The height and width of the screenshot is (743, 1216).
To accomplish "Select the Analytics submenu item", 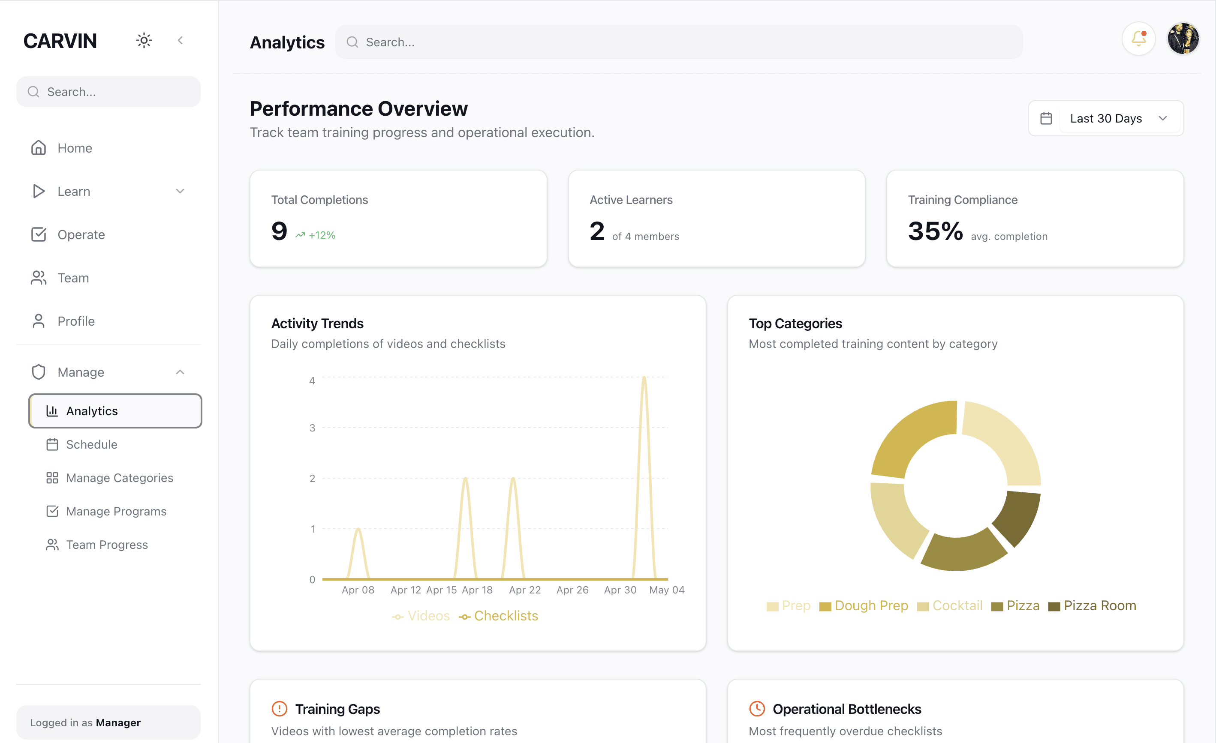I will tap(115, 410).
